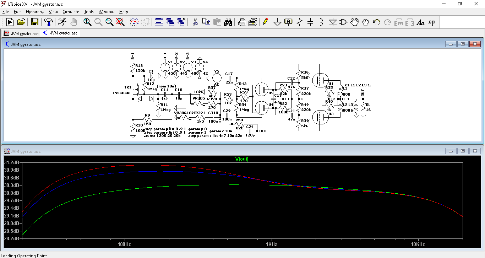Select the Zoom Out magnifier

[109, 22]
